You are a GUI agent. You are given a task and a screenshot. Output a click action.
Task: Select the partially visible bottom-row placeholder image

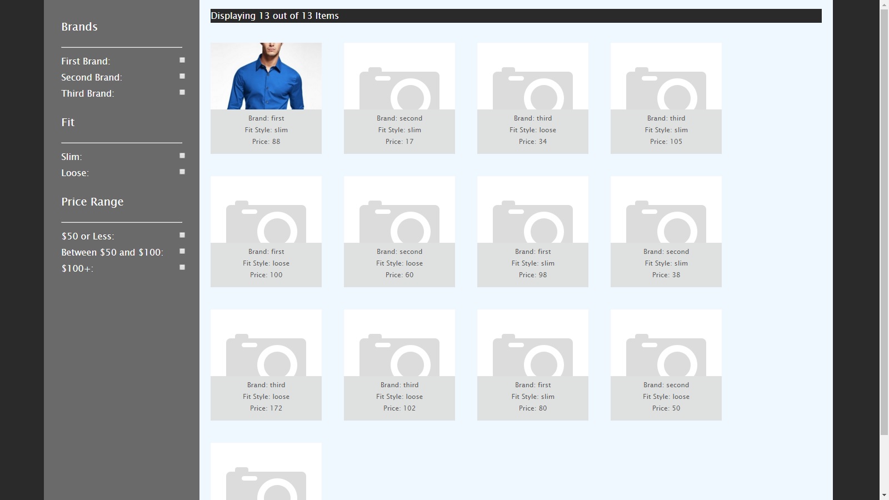click(266, 472)
